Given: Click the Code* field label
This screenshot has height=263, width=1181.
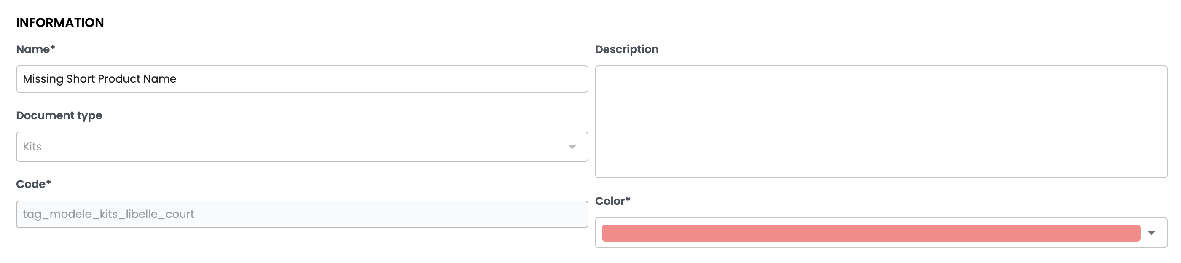Looking at the screenshot, I should click(x=33, y=184).
